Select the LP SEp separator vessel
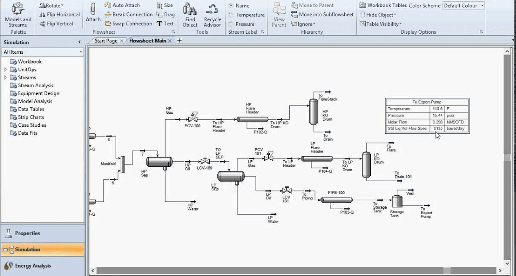The width and height of the screenshot is (516, 276). 231,176
